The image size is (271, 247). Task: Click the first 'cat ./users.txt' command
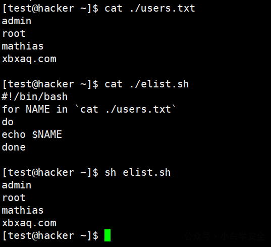(150, 8)
